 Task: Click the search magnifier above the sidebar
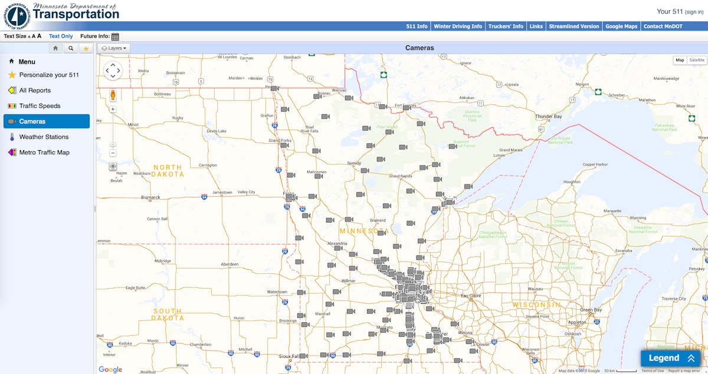click(71, 48)
